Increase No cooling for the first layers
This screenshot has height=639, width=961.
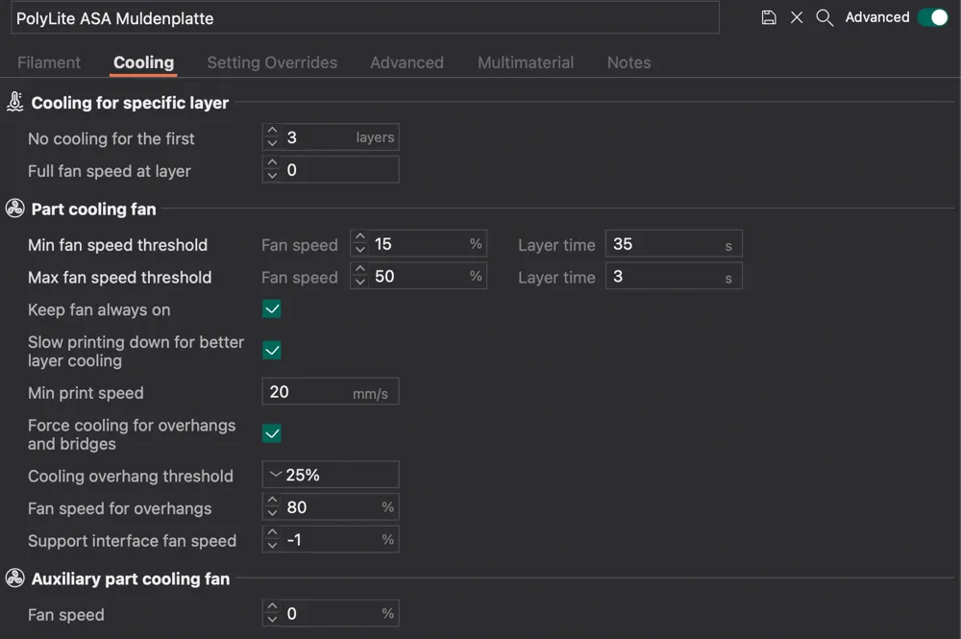point(272,131)
